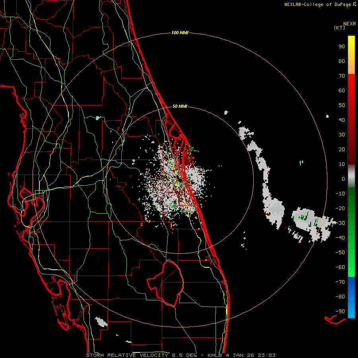Click the blue segment of the color bar
Image resolution: width=358 pixels, height=358 pixels.
click(351, 298)
